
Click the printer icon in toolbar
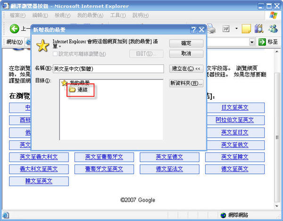[x=211, y=29]
